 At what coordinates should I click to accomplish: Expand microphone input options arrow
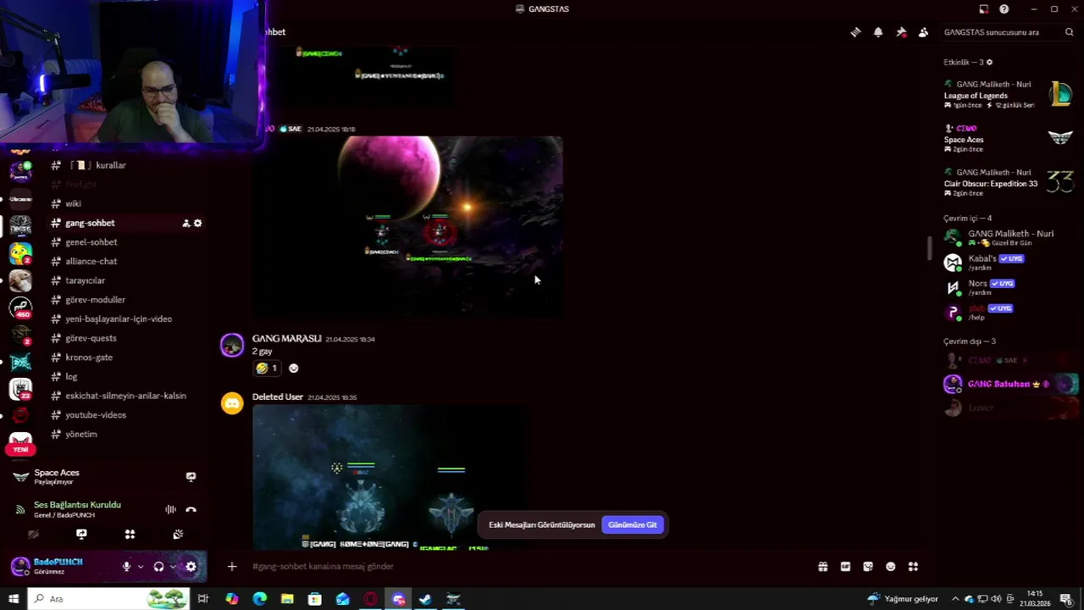(x=140, y=567)
